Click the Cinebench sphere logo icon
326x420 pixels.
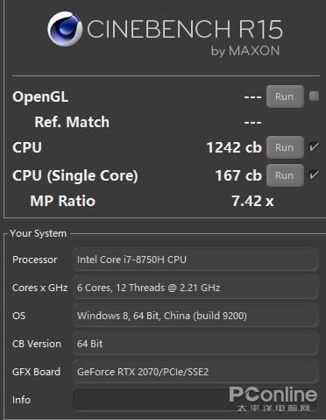coord(65,29)
